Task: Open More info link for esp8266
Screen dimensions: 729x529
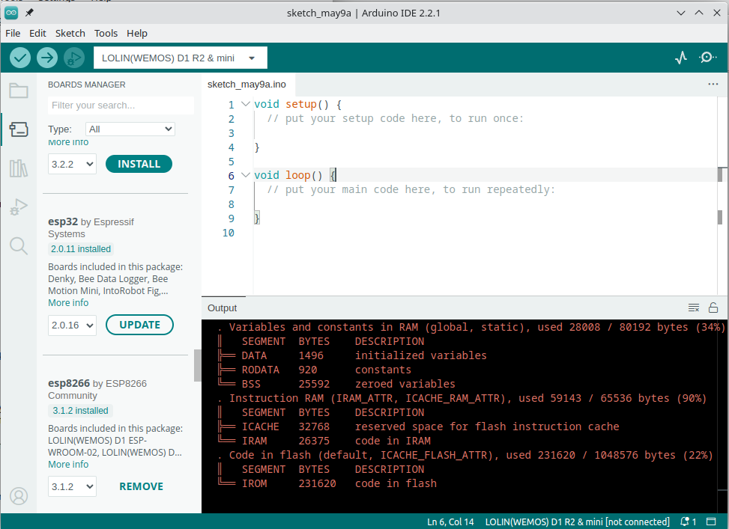Action: (68, 465)
